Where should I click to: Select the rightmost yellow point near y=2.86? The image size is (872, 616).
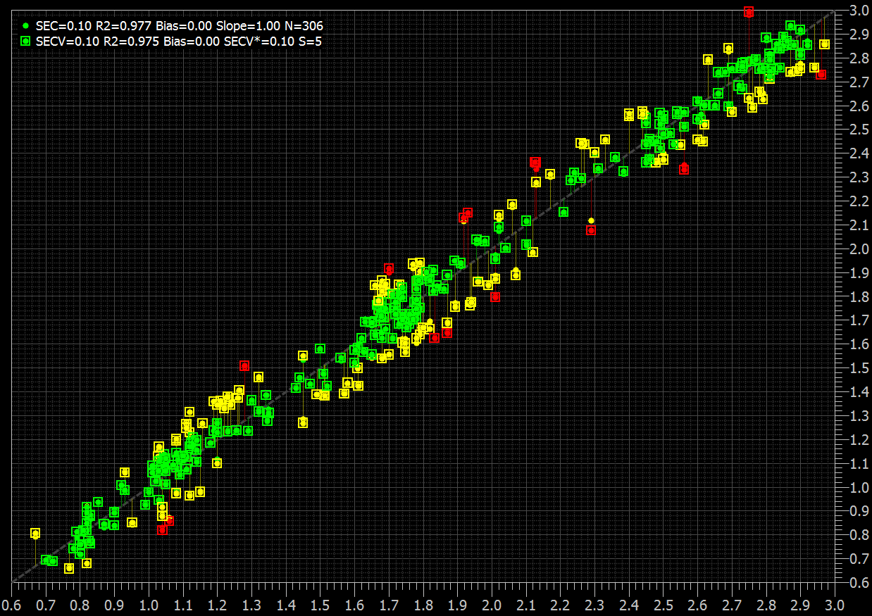(825, 44)
